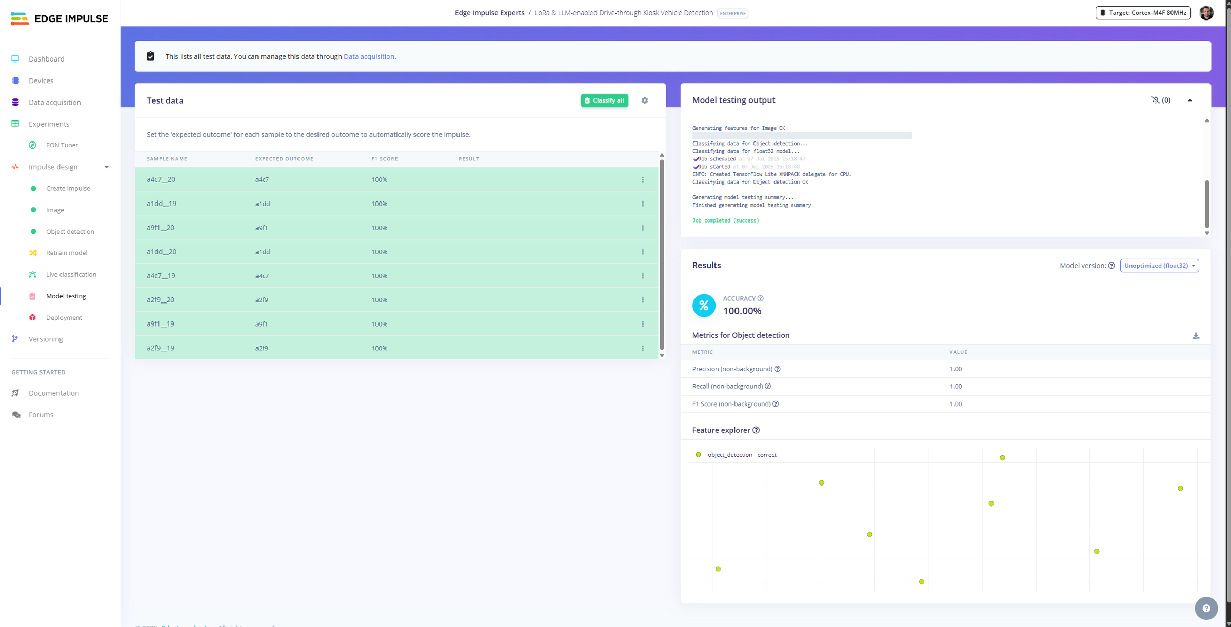Click Edge Impulse logo
Image resolution: width=1231 pixels, height=627 pixels.
point(59,18)
